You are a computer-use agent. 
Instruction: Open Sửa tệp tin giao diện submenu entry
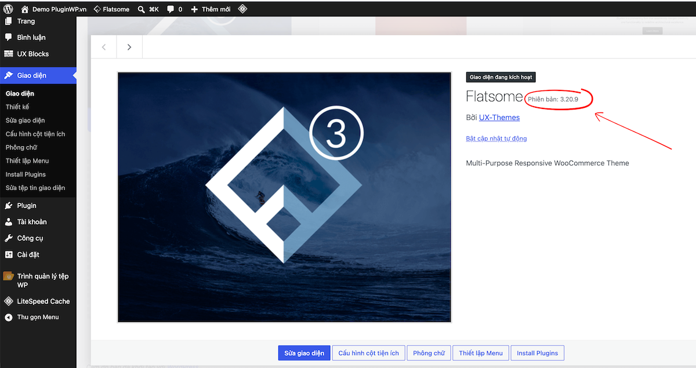(x=35, y=188)
